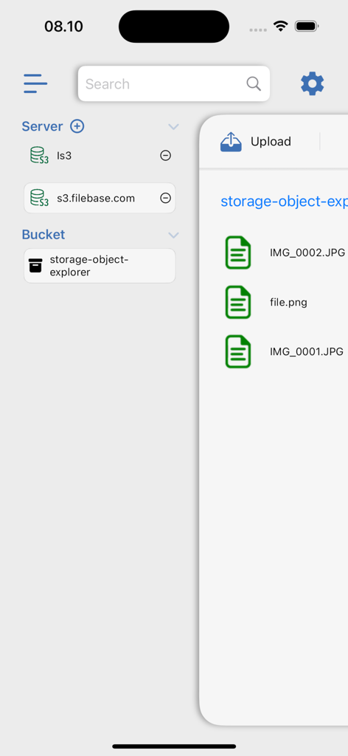Image resolution: width=348 pixels, height=756 pixels.
Task: Remove s3.filebase.com server with minus icon
Action: pyautogui.click(x=166, y=198)
